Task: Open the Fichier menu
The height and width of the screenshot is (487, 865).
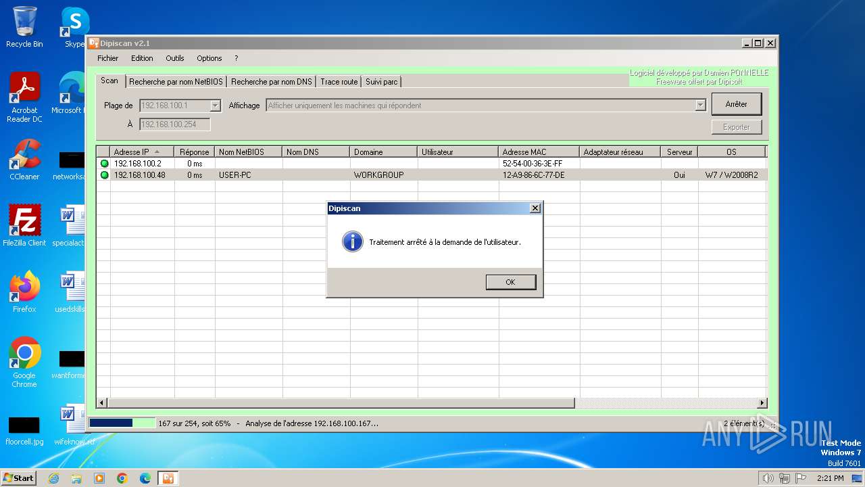Action: tap(107, 58)
